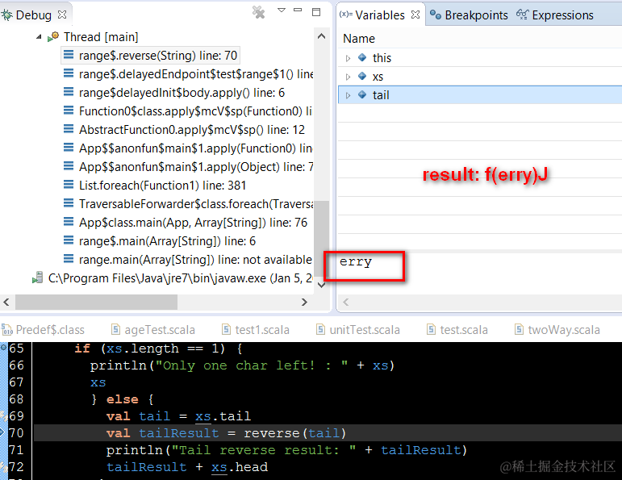
Task: Select stack frame range$.delayedEndpoint$test$range$1()
Action: [x=195, y=74]
